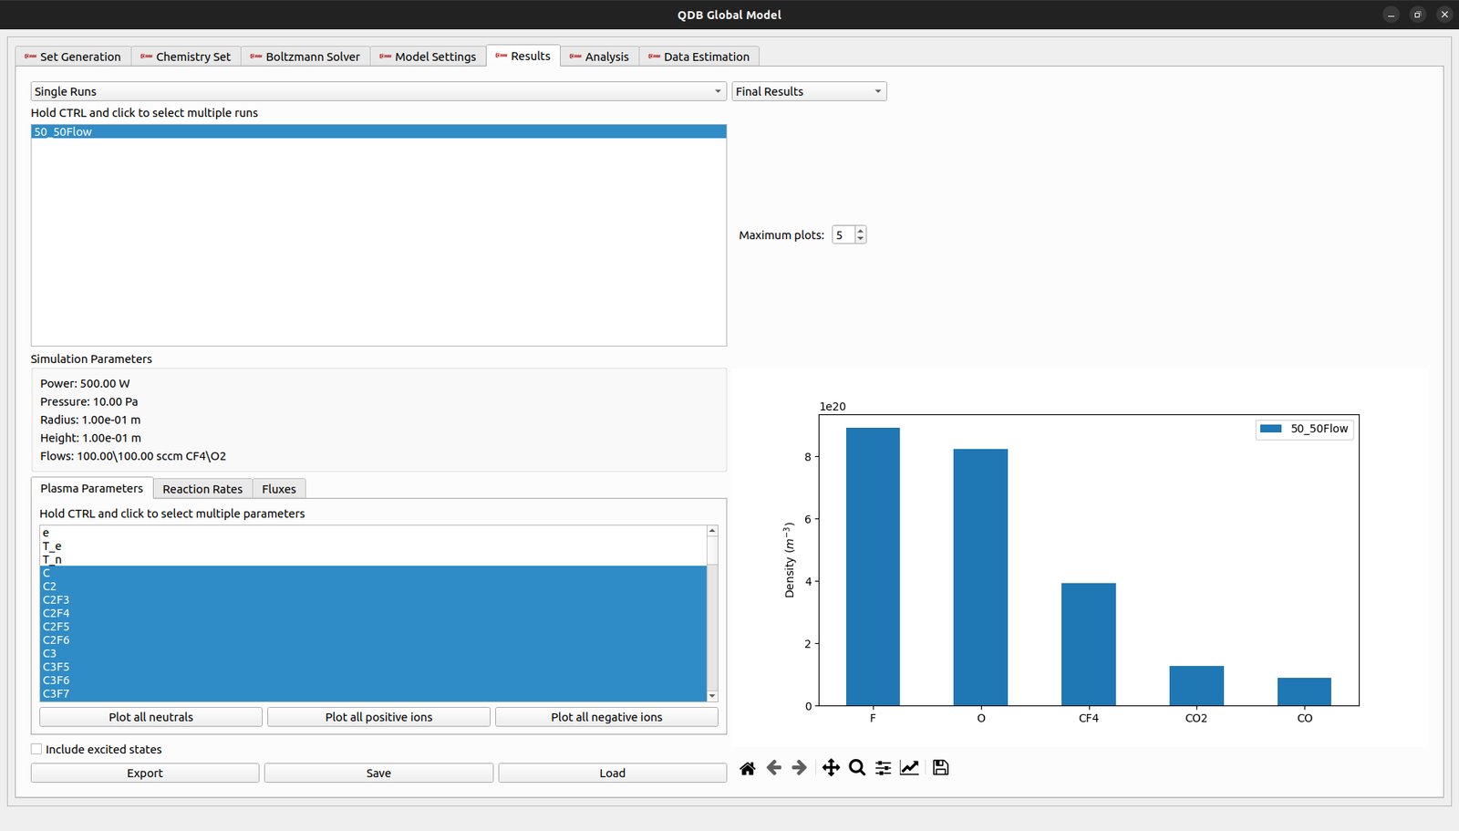Select the Pan tool in plot toolbar

tap(831, 768)
